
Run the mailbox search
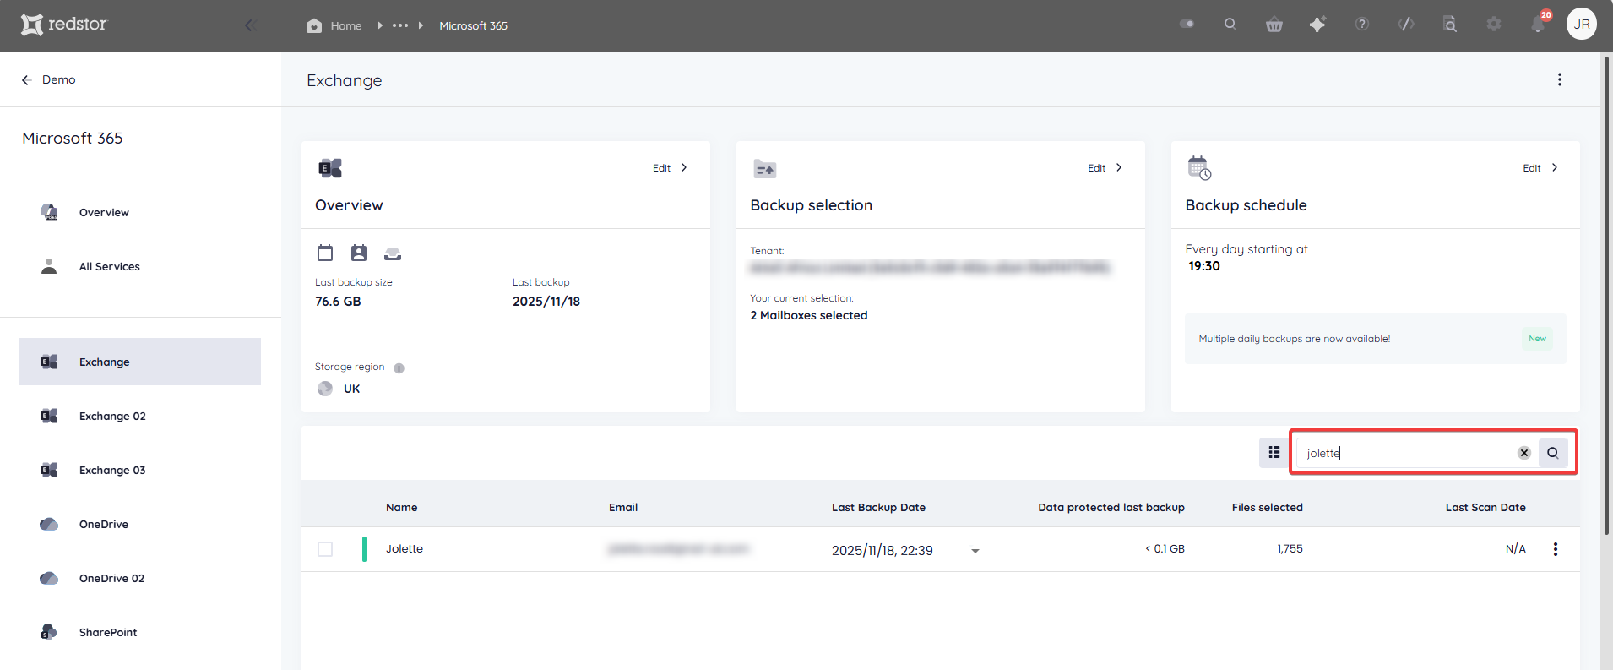tap(1553, 453)
